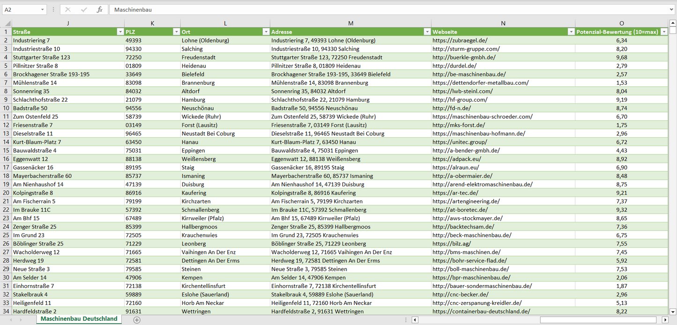Select column M header
677x325 pixels.
pos(350,23)
